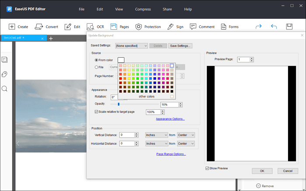Viewport: 306px width, 191px height.
Task: Pick the white swatch in palette
Action: [x=172, y=66]
